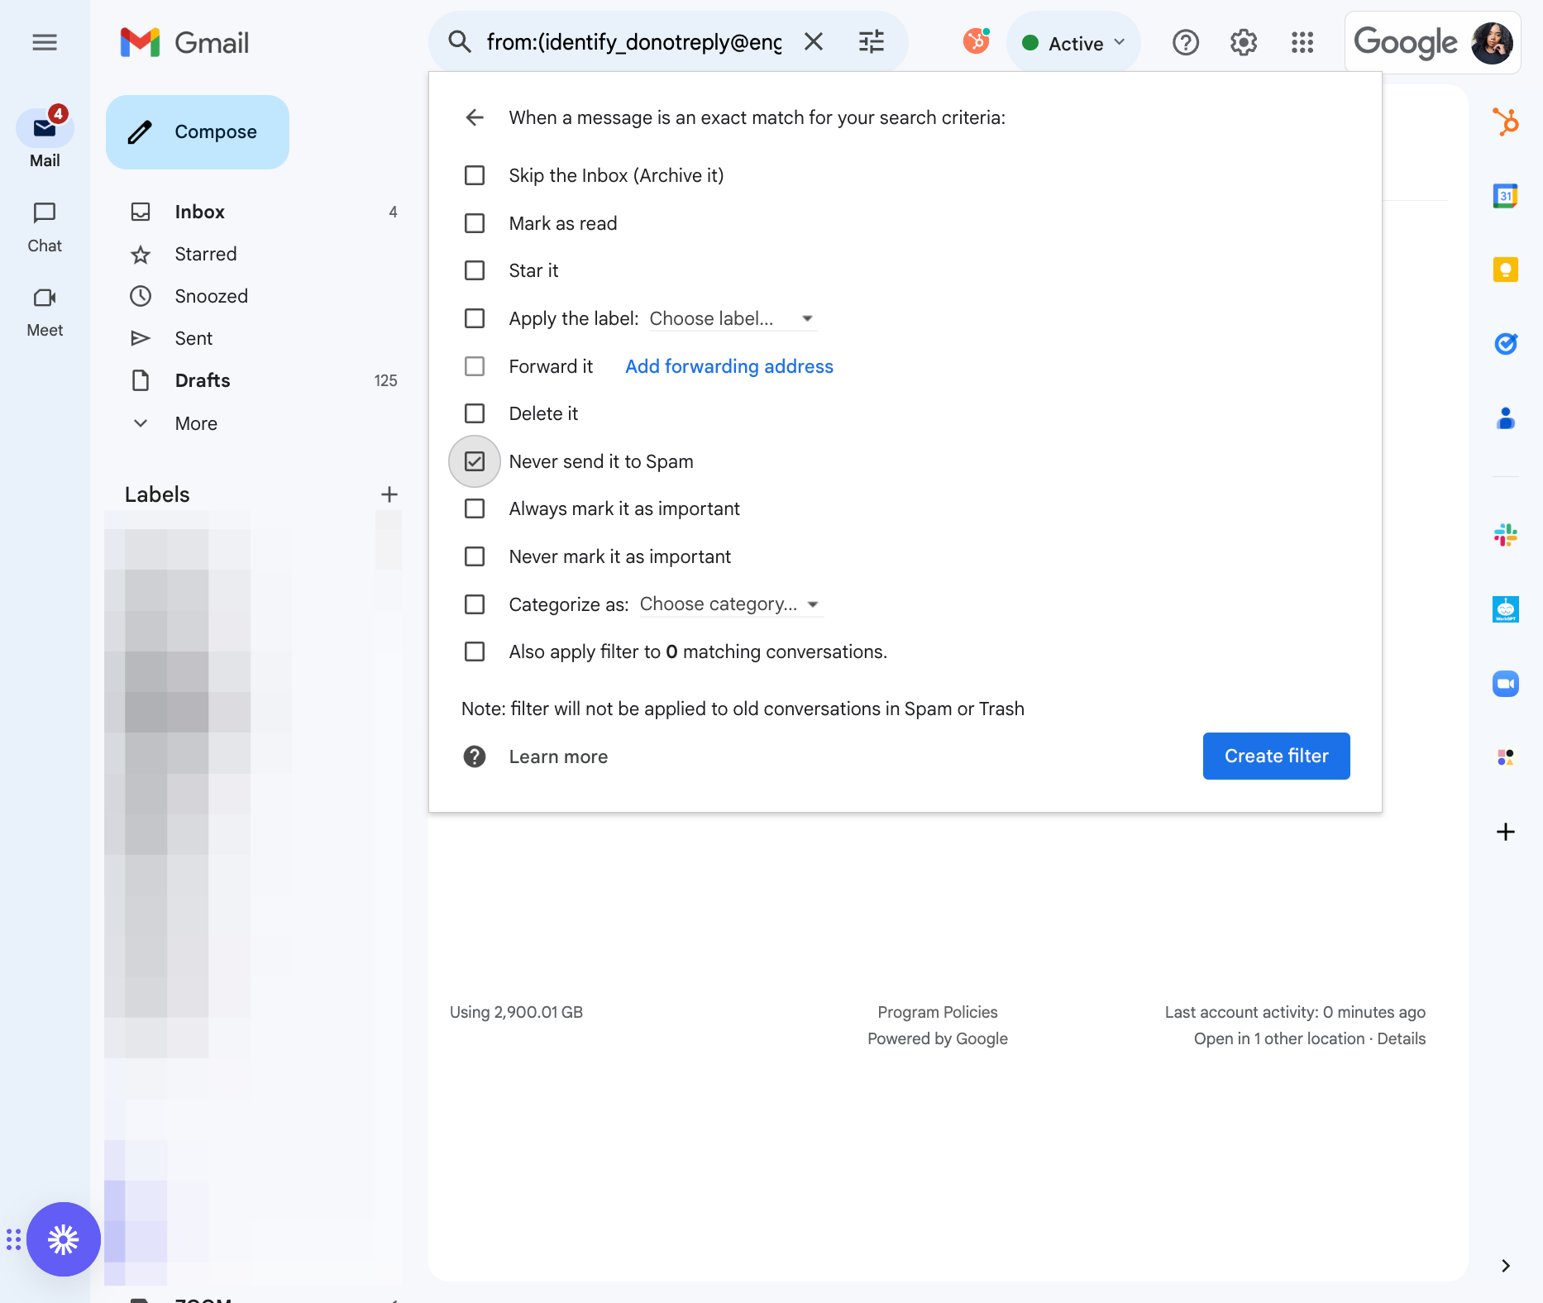Tick the Star it checkbox
Viewport: 1543px width, 1303px height.
tap(475, 270)
